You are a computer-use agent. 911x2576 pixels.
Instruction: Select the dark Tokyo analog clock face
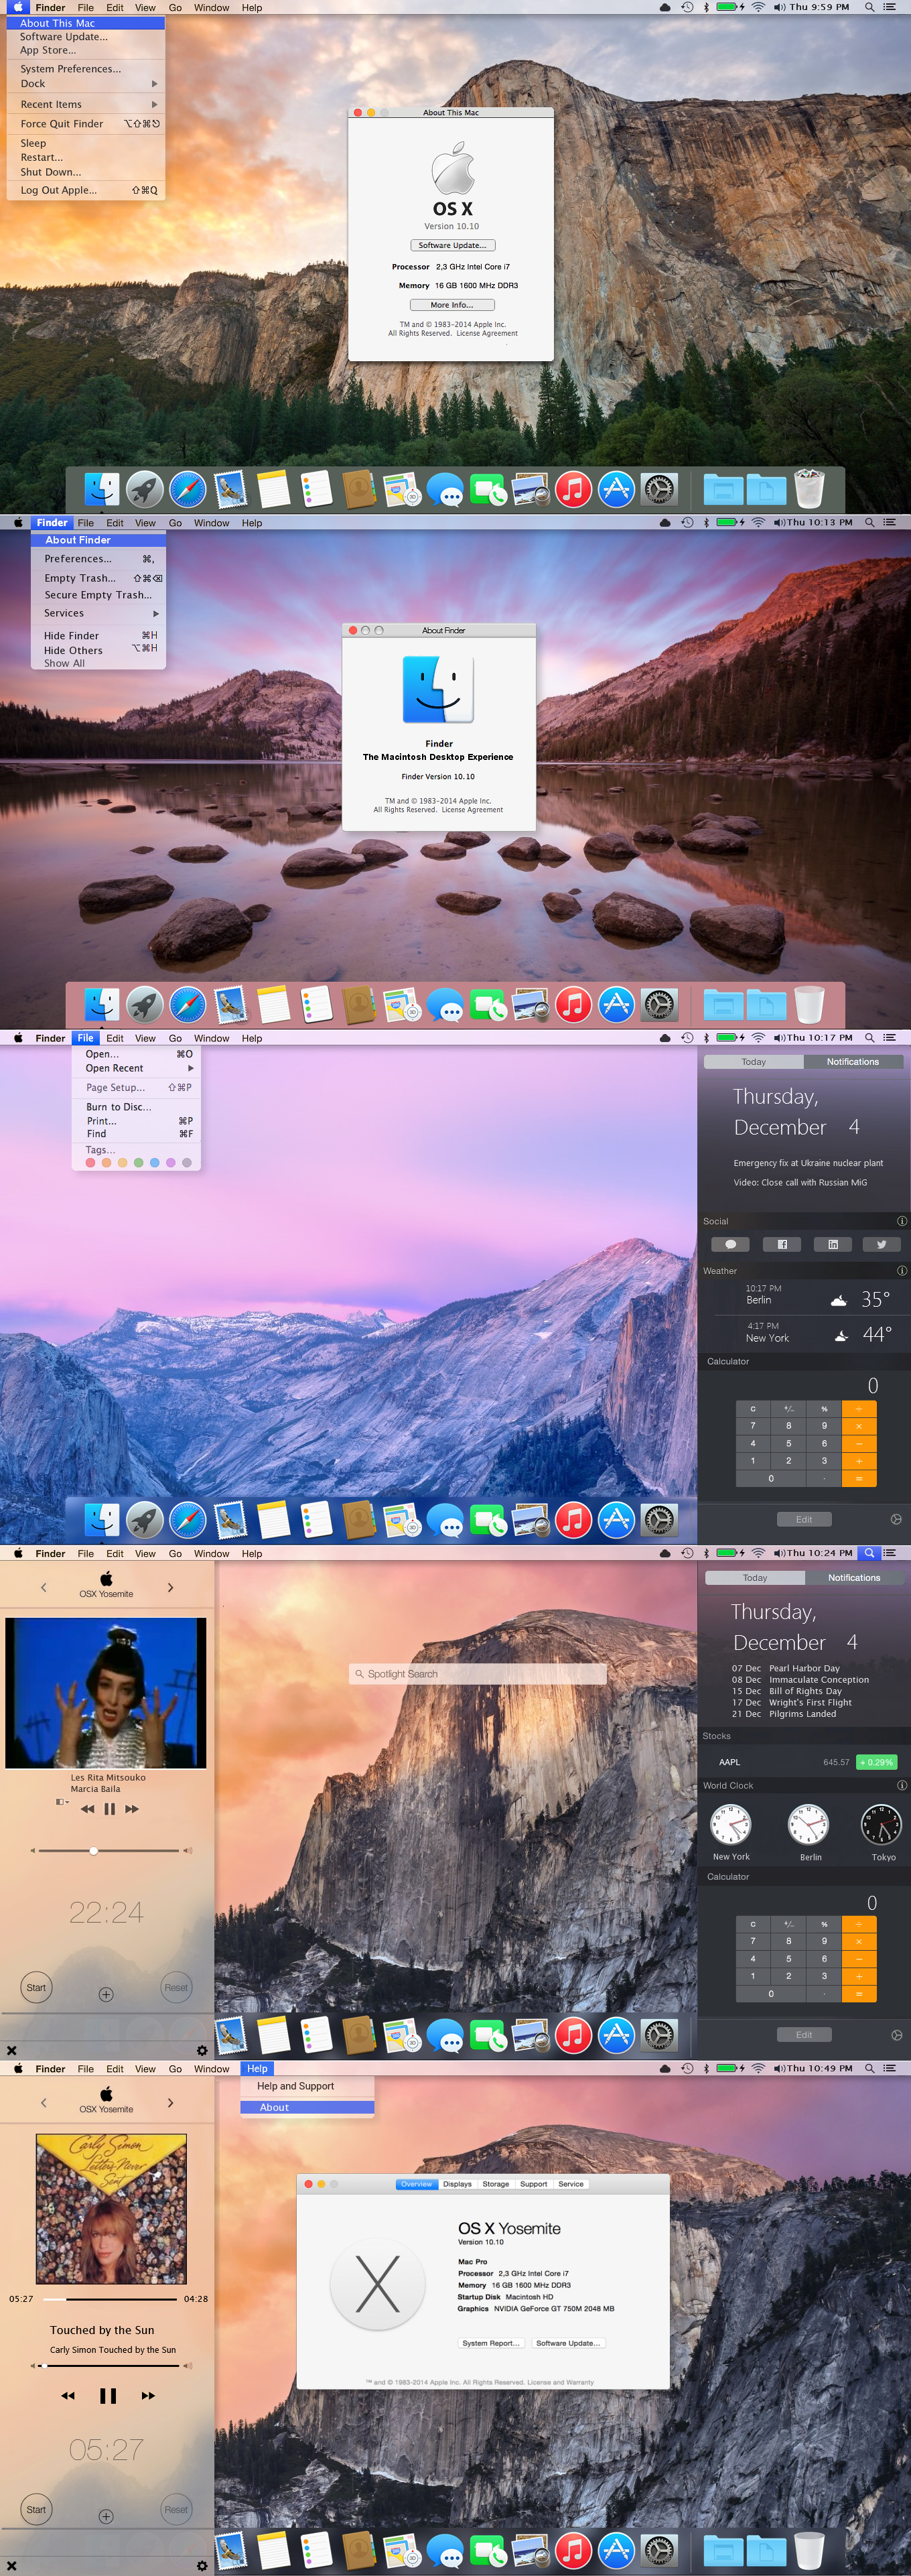click(882, 1825)
